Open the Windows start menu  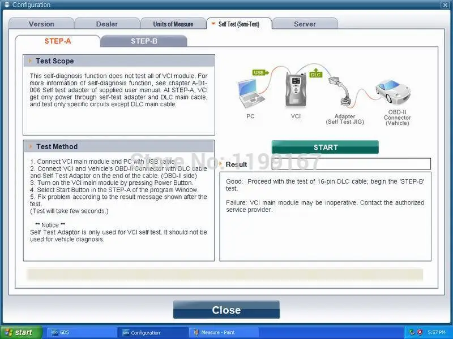(21, 332)
